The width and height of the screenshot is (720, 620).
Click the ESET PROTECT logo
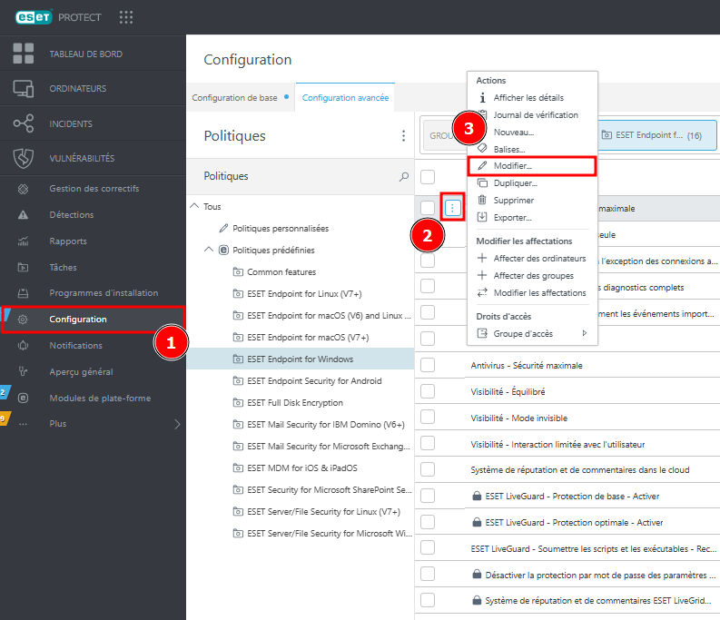[58, 17]
